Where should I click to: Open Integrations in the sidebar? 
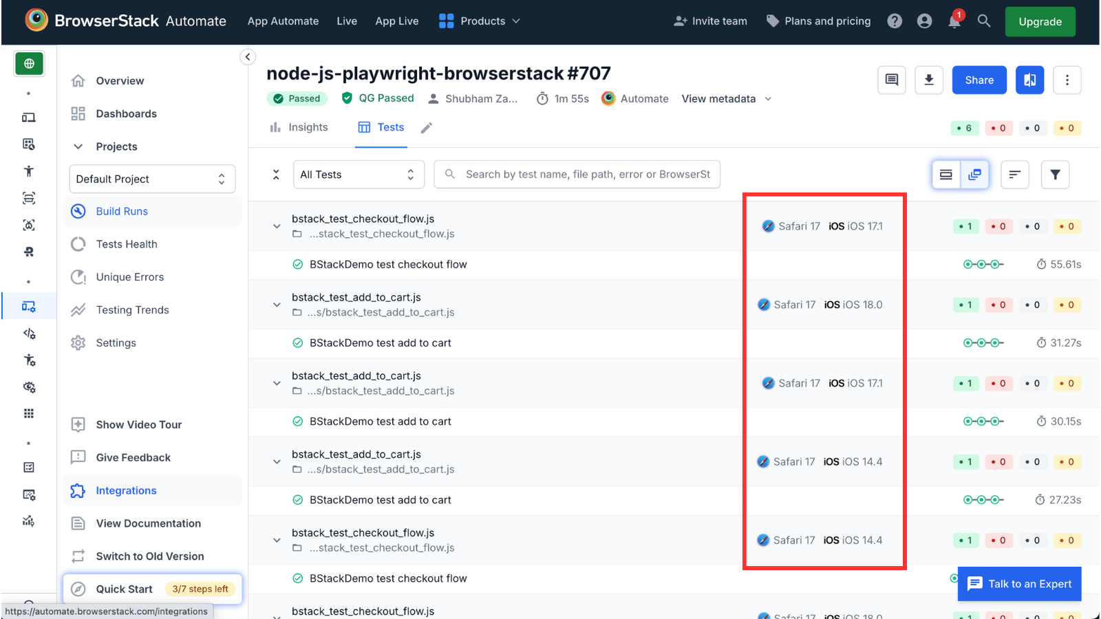coord(153,490)
